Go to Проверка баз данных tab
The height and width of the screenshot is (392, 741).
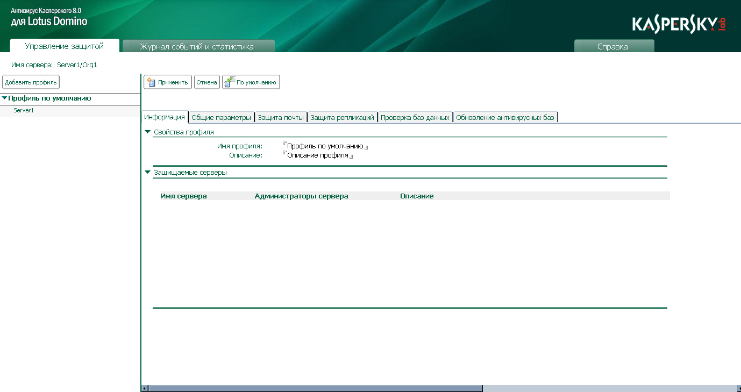point(415,118)
